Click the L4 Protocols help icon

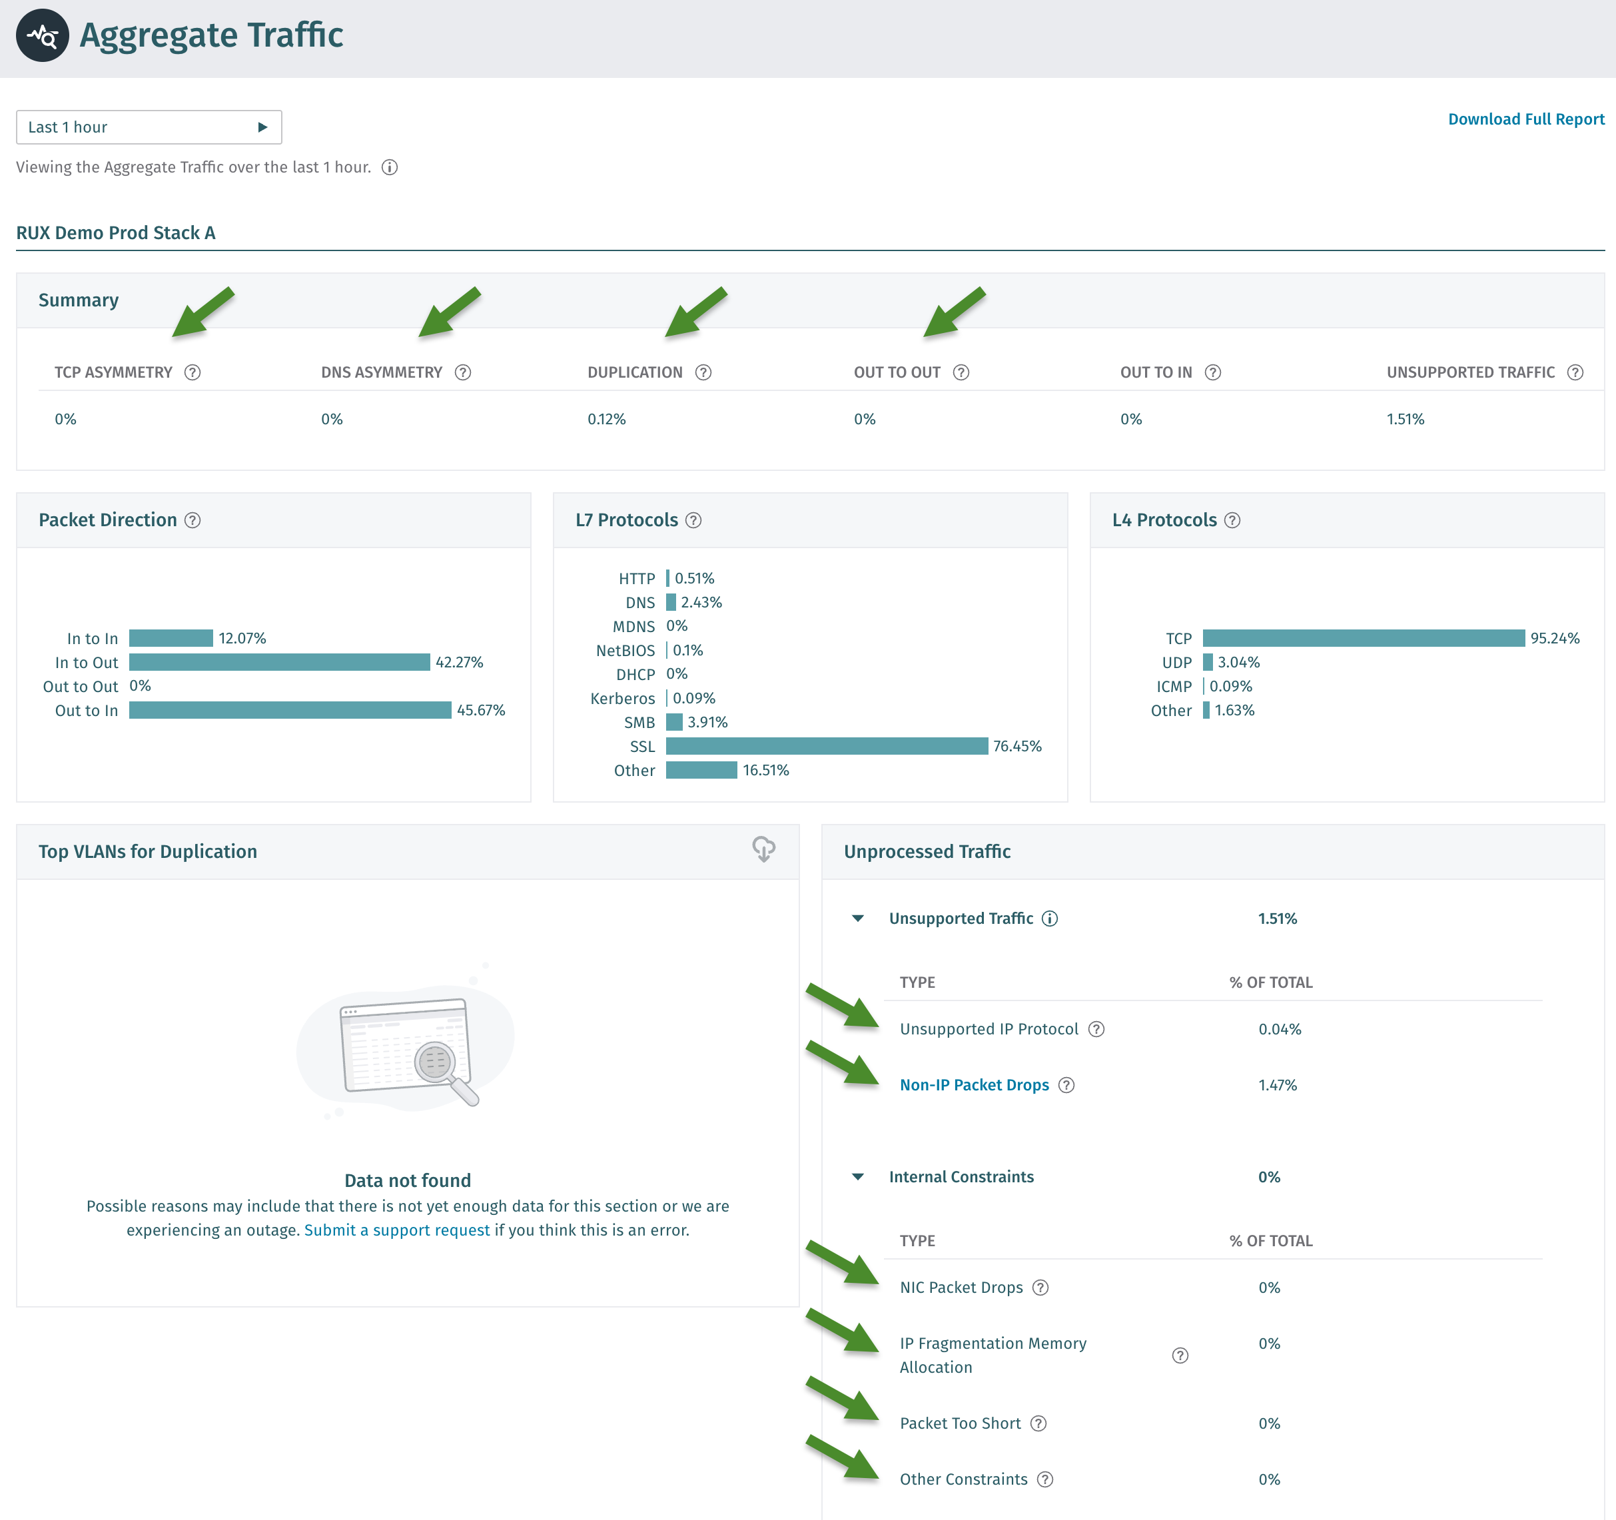pyautogui.click(x=1232, y=520)
